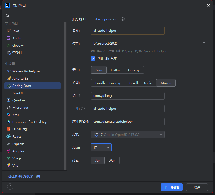This screenshot has height=195, width=215.
Task: Click the Ktor icon
Action: pyautogui.click(x=9, y=115)
